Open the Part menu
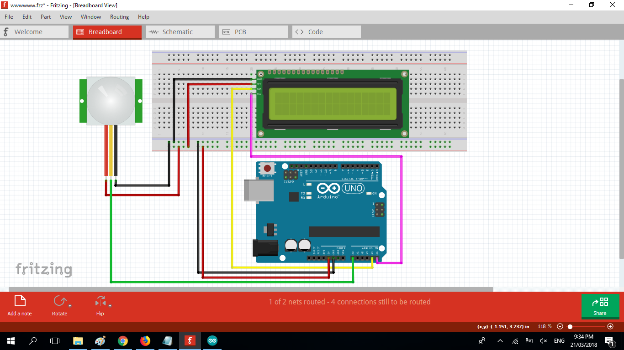The image size is (624, 350). tap(46, 17)
